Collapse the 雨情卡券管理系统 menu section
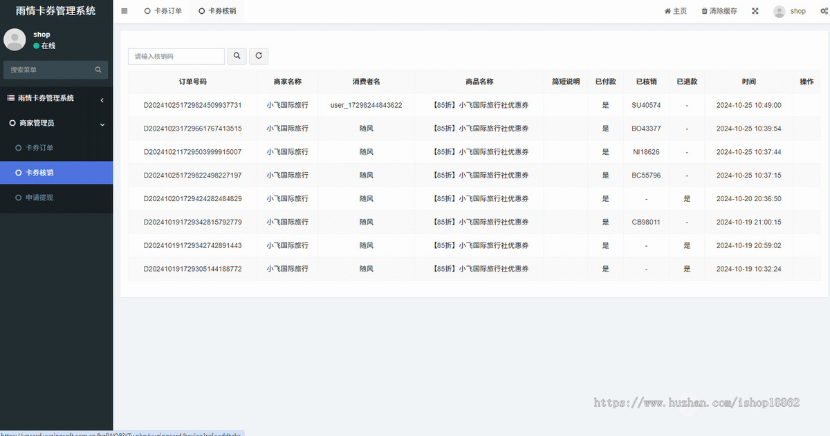Viewport: 830px width, 436px height. pyautogui.click(x=102, y=99)
